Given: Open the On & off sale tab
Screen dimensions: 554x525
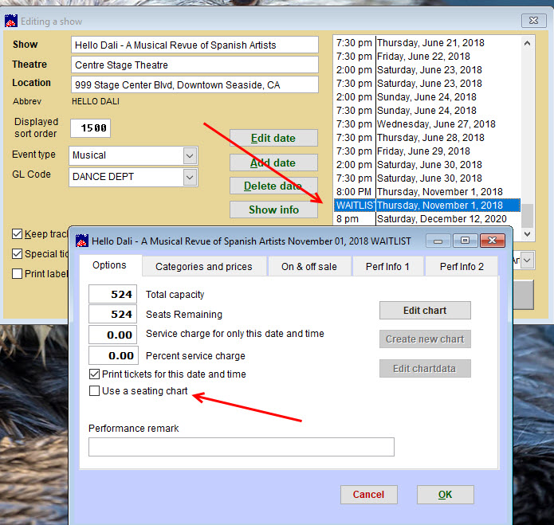Looking at the screenshot, I should (x=309, y=266).
